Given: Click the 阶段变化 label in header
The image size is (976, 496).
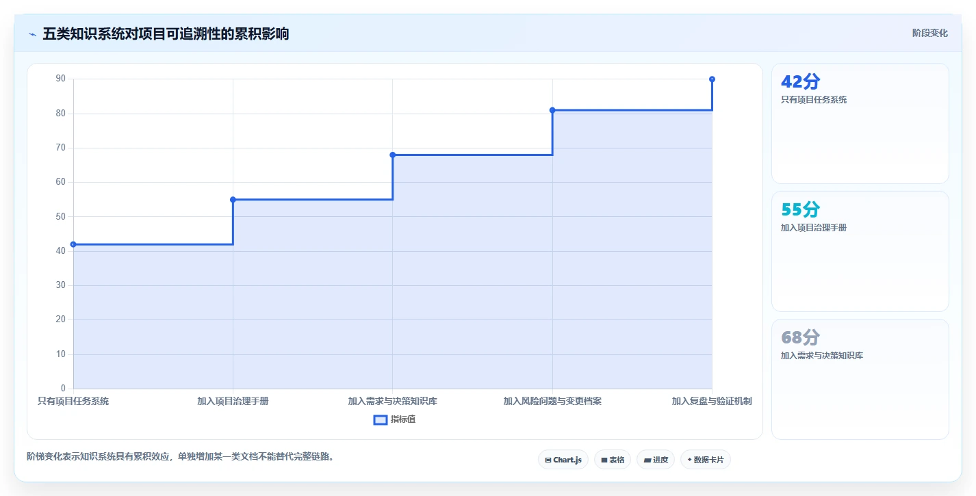Looking at the screenshot, I should click(x=930, y=33).
